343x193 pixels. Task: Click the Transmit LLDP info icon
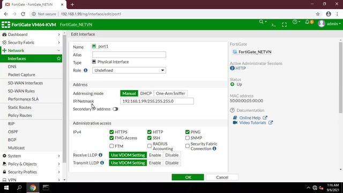102,163
